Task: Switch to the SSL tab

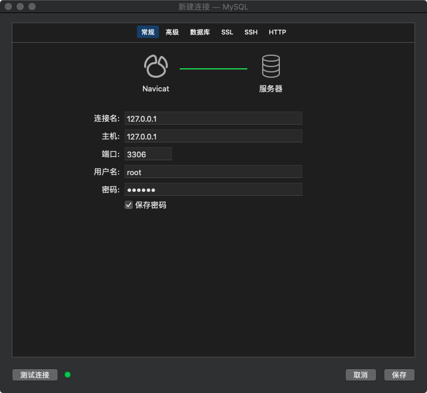Action: click(x=227, y=32)
